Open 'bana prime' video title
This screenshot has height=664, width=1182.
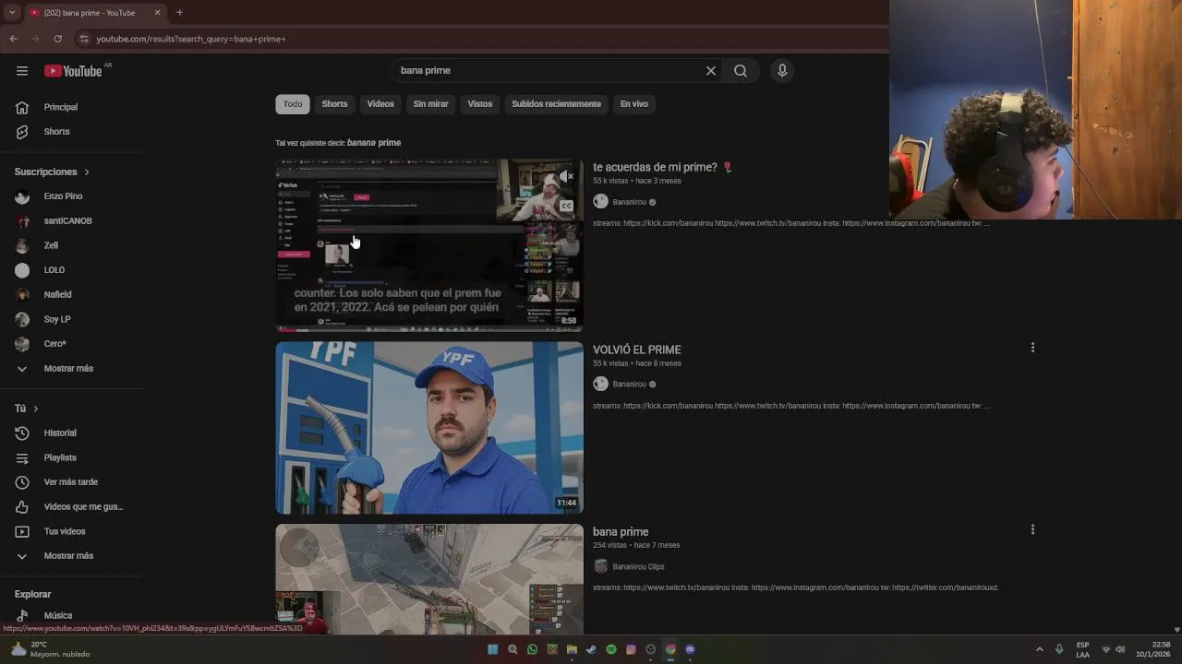[621, 532]
